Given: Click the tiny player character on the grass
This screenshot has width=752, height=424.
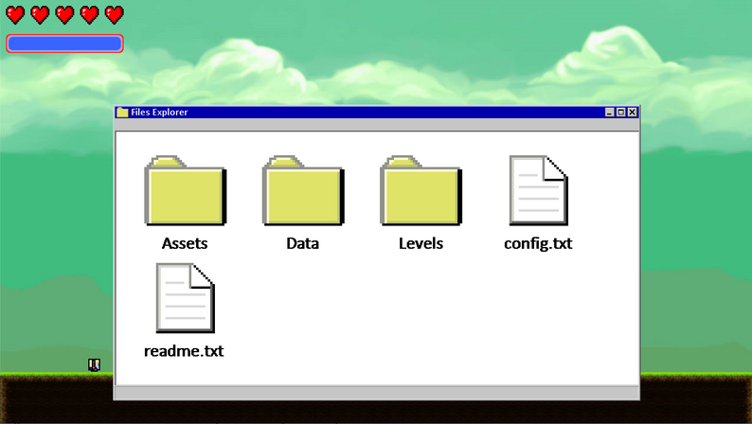Looking at the screenshot, I should point(94,365).
